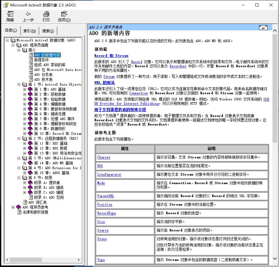Expand 第 3 章: 检验数据 chapter
Screen dimensions: 279x267
point(25,99)
